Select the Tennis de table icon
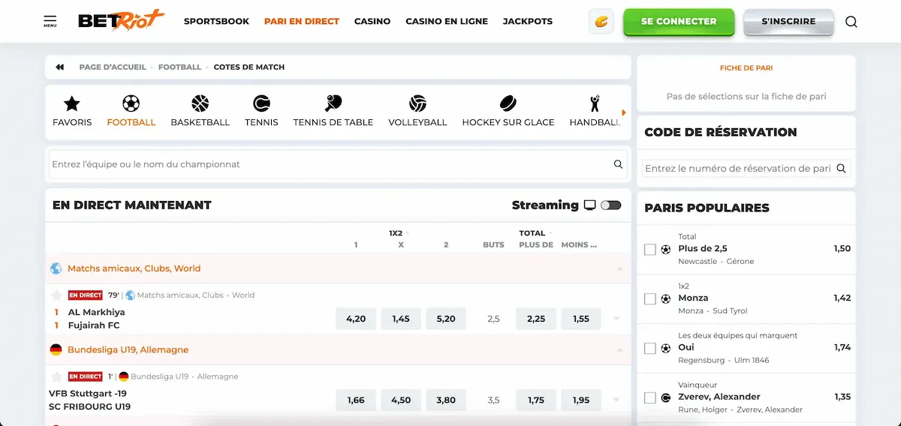The width and height of the screenshot is (901, 426). point(333,103)
